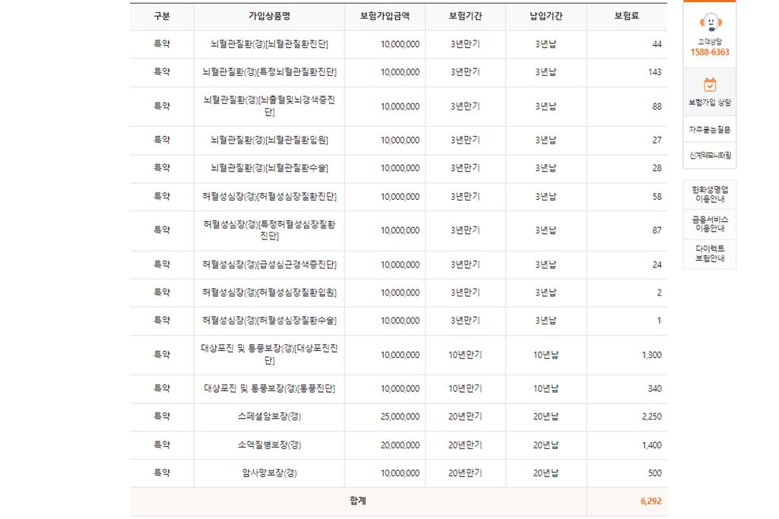The width and height of the screenshot is (779, 519).
Task: Select product 대상포진 및 통풍보장(갱)[대상포진진단]
Action: pyautogui.click(x=269, y=355)
